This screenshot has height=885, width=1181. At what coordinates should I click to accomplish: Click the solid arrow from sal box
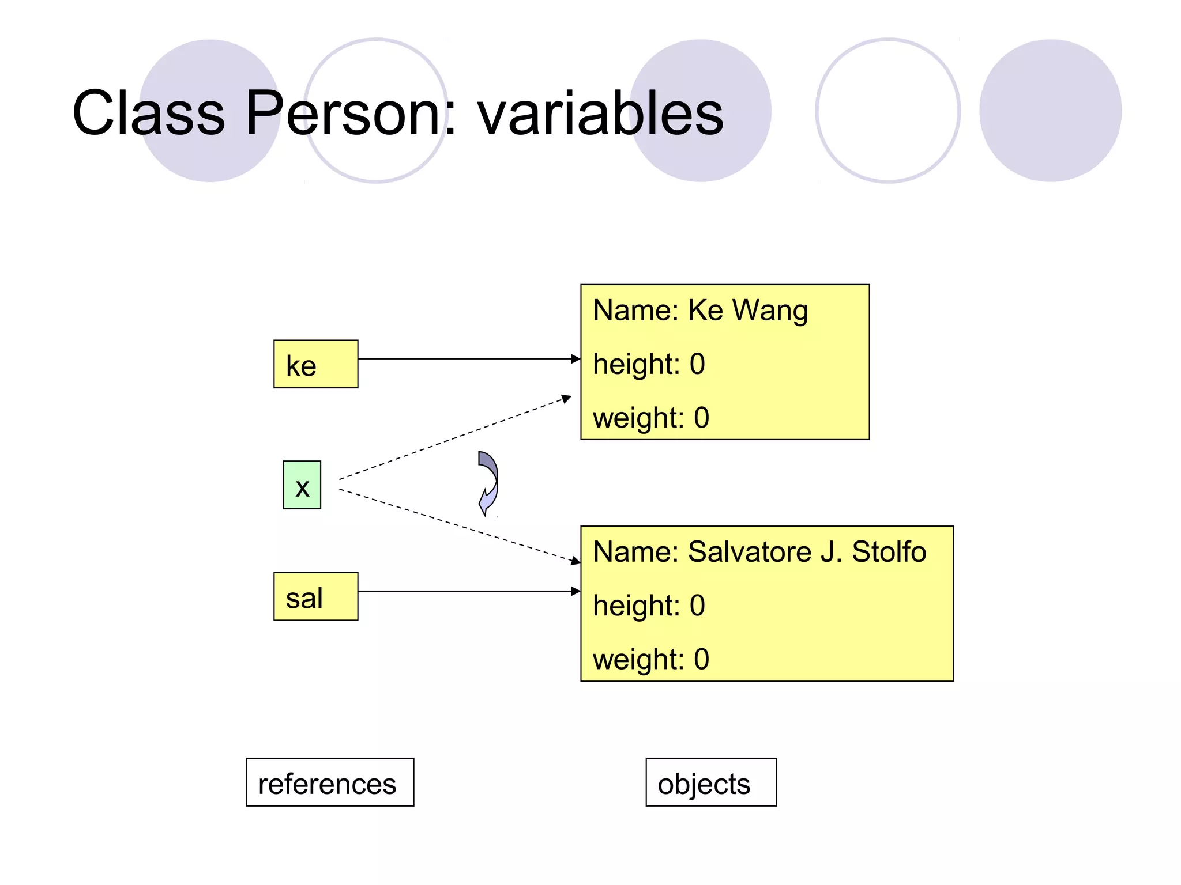tap(467, 591)
